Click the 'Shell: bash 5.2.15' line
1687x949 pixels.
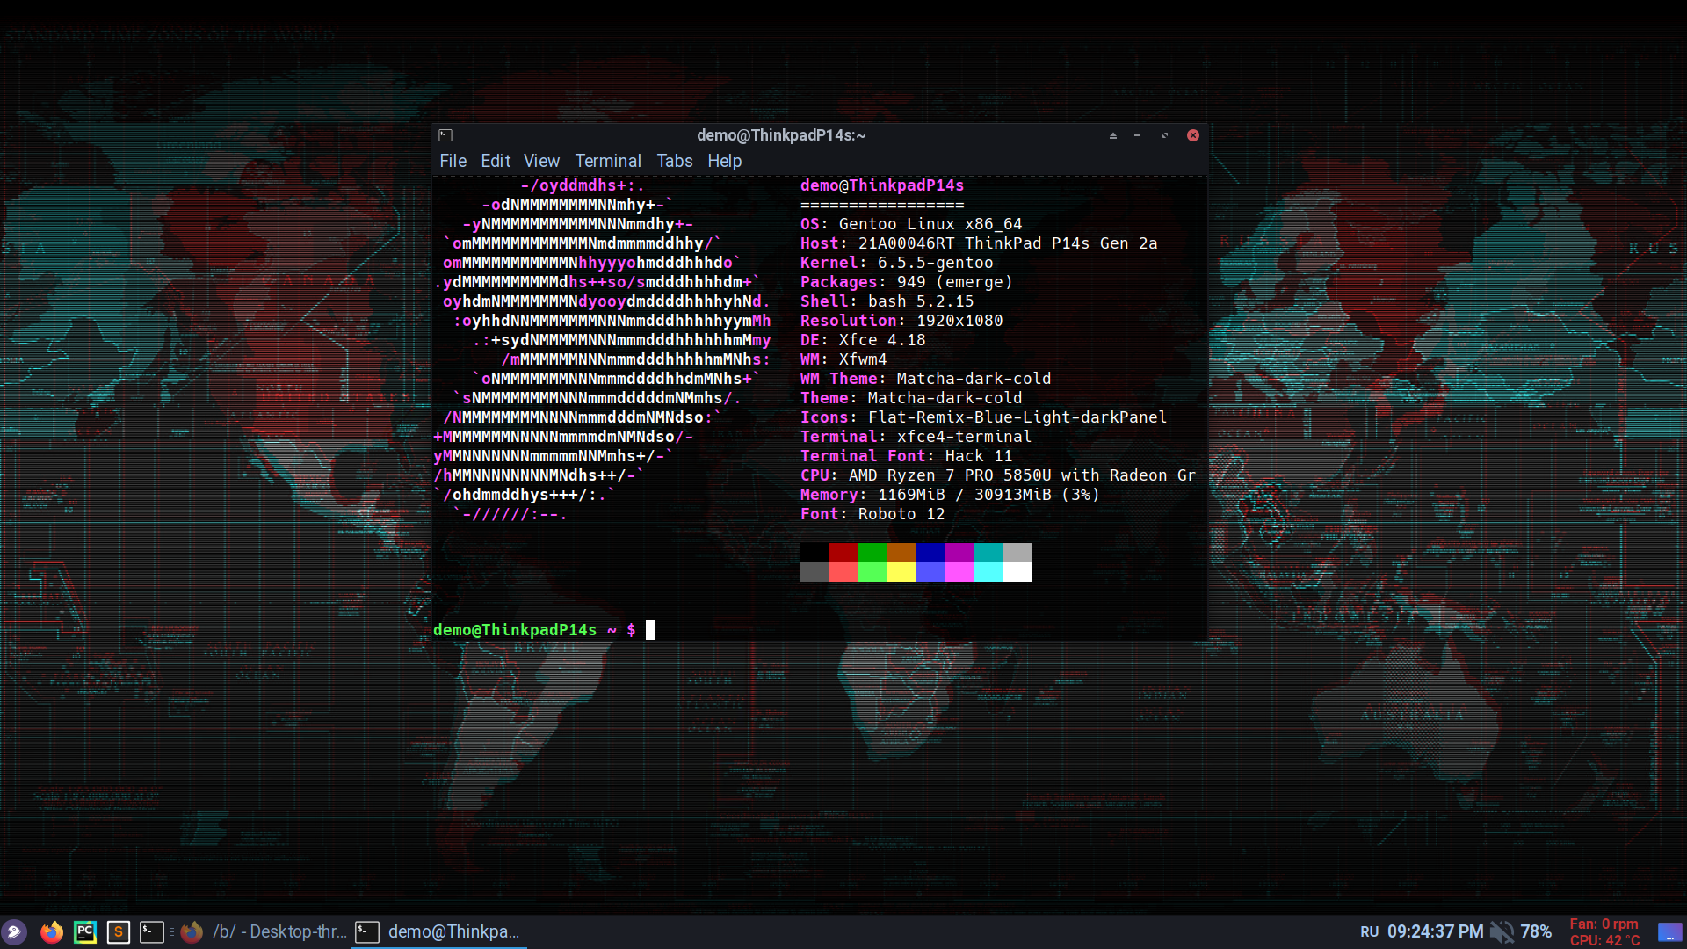click(887, 301)
